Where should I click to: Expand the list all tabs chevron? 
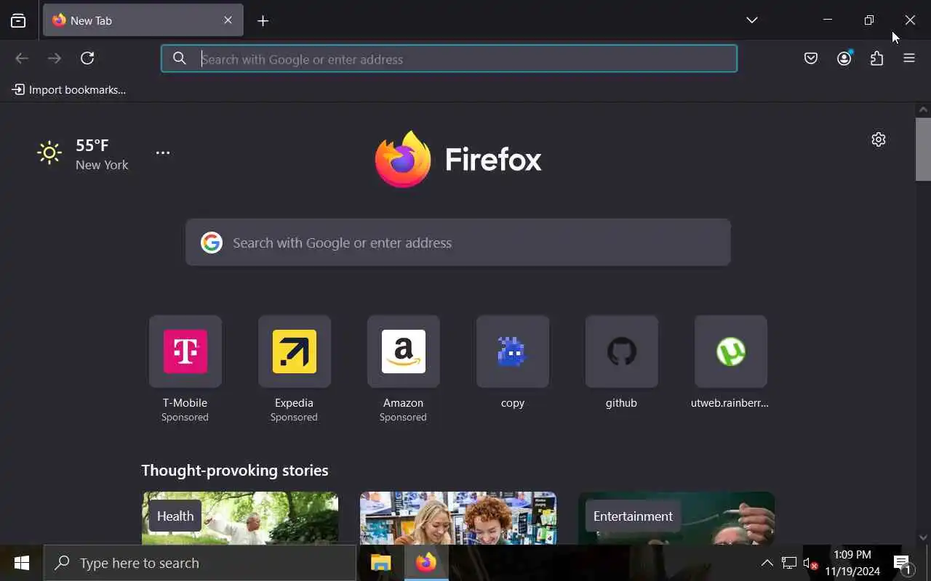[x=752, y=20]
